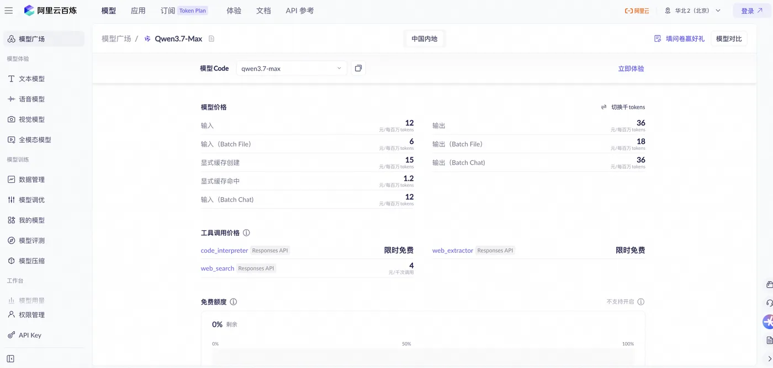The height and width of the screenshot is (368, 773).
Task: Select 模型广场 in the sidebar
Action: tap(44, 39)
